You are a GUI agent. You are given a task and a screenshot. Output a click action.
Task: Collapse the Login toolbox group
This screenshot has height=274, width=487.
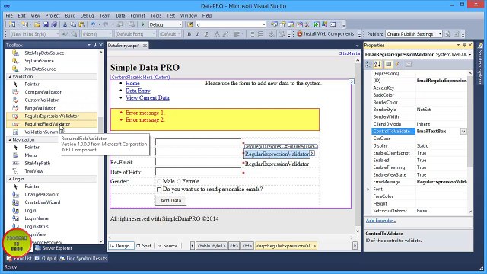(x=10, y=179)
